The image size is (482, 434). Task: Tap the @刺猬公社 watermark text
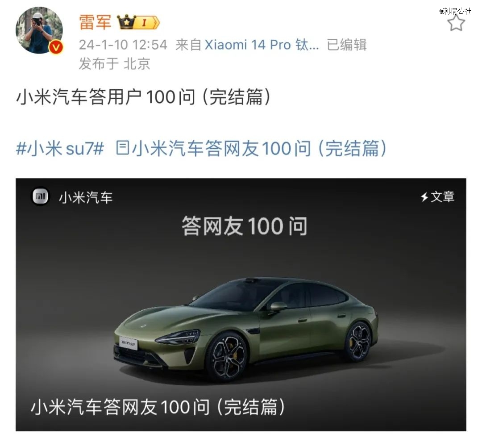point(455,11)
